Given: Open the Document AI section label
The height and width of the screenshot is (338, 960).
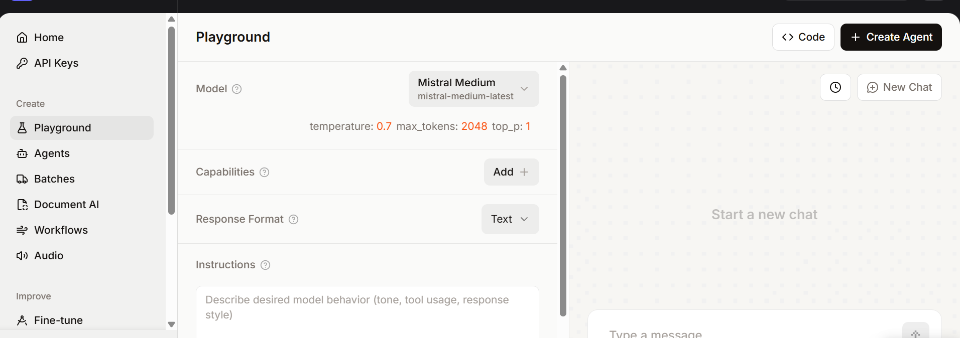Looking at the screenshot, I should click(66, 205).
